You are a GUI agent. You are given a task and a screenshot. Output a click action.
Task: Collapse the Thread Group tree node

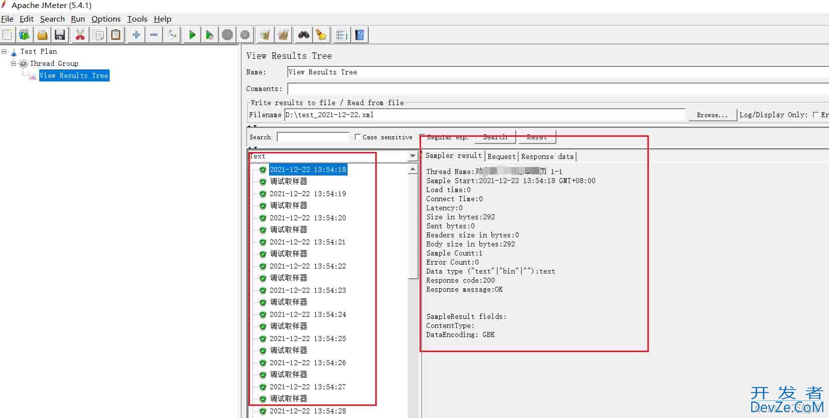click(x=14, y=63)
